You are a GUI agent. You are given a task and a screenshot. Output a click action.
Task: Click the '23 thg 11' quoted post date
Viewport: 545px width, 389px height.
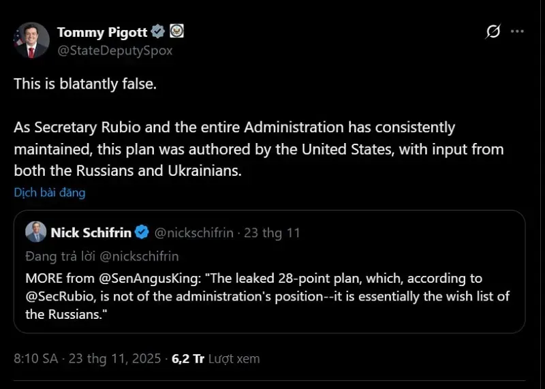(x=272, y=233)
